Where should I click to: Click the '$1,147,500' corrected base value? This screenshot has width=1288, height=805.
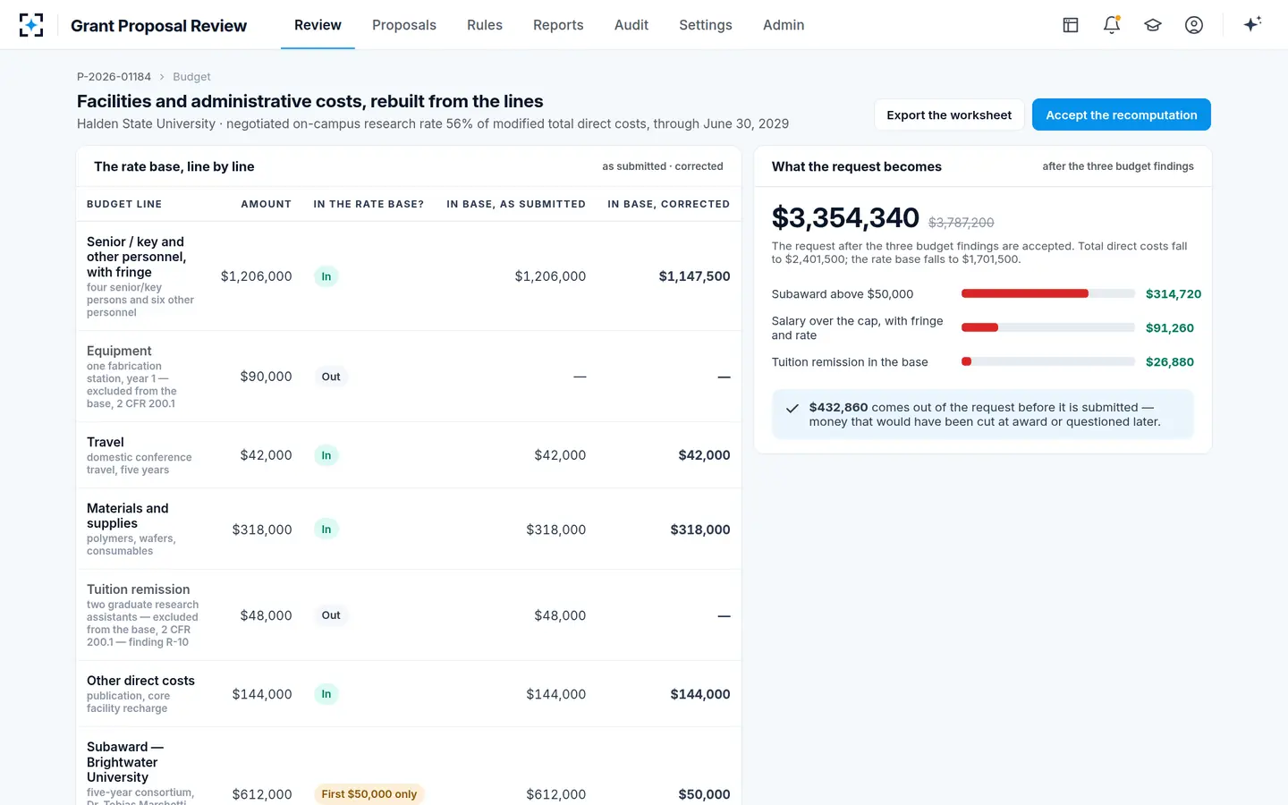tap(694, 276)
